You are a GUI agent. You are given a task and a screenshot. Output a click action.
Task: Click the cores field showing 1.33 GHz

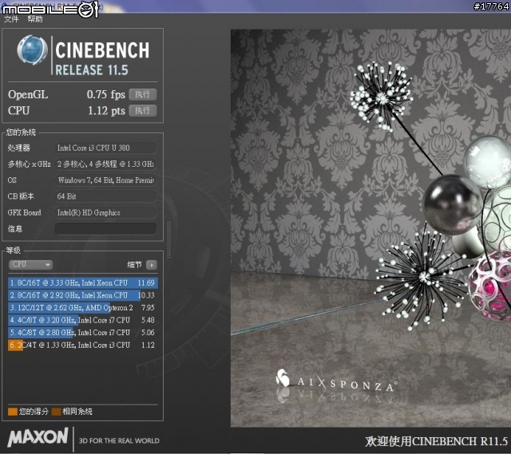105,164
